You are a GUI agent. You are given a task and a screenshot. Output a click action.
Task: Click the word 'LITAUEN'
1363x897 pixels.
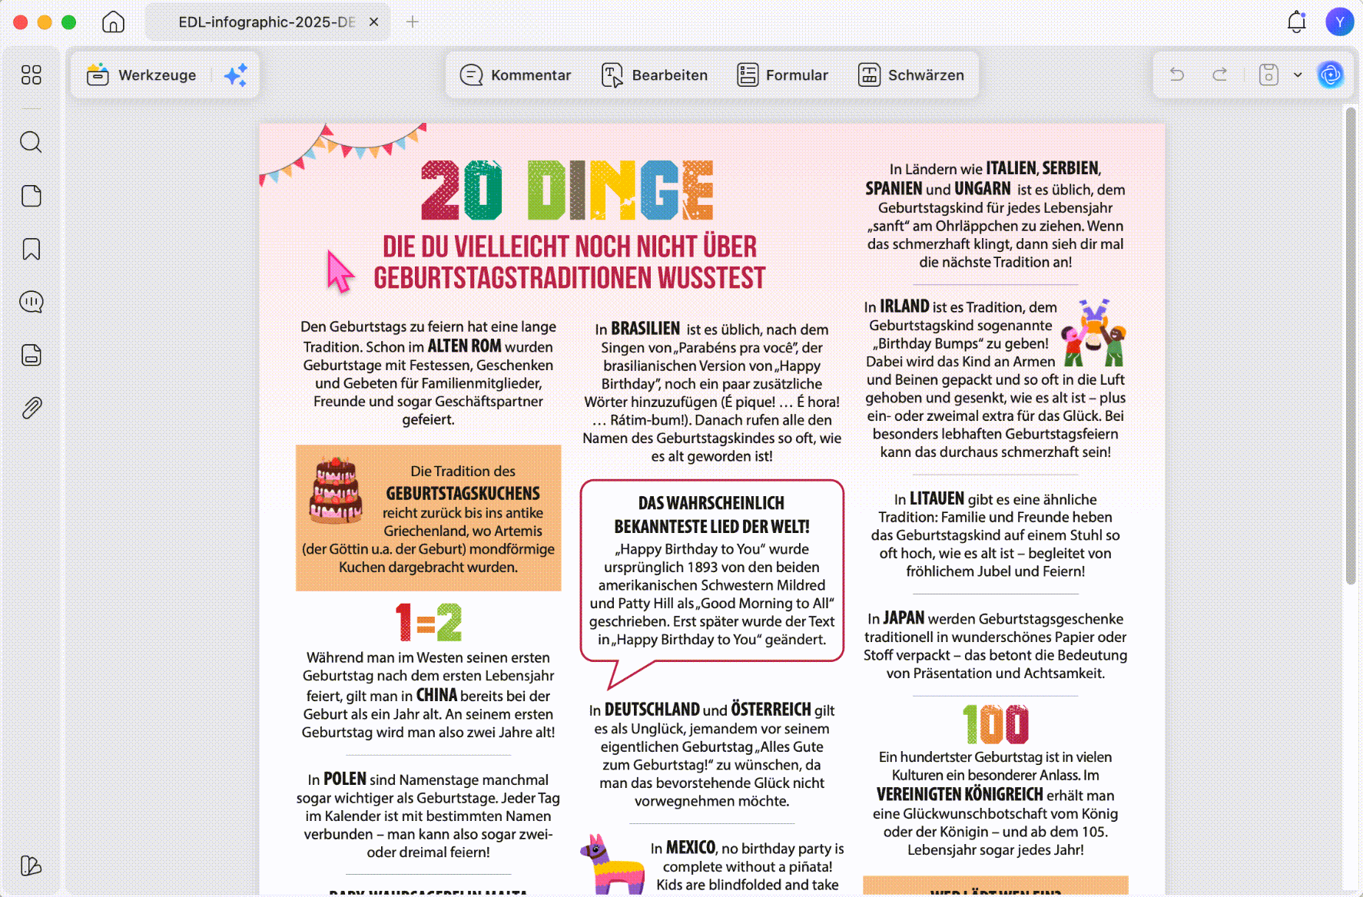click(937, 498)
